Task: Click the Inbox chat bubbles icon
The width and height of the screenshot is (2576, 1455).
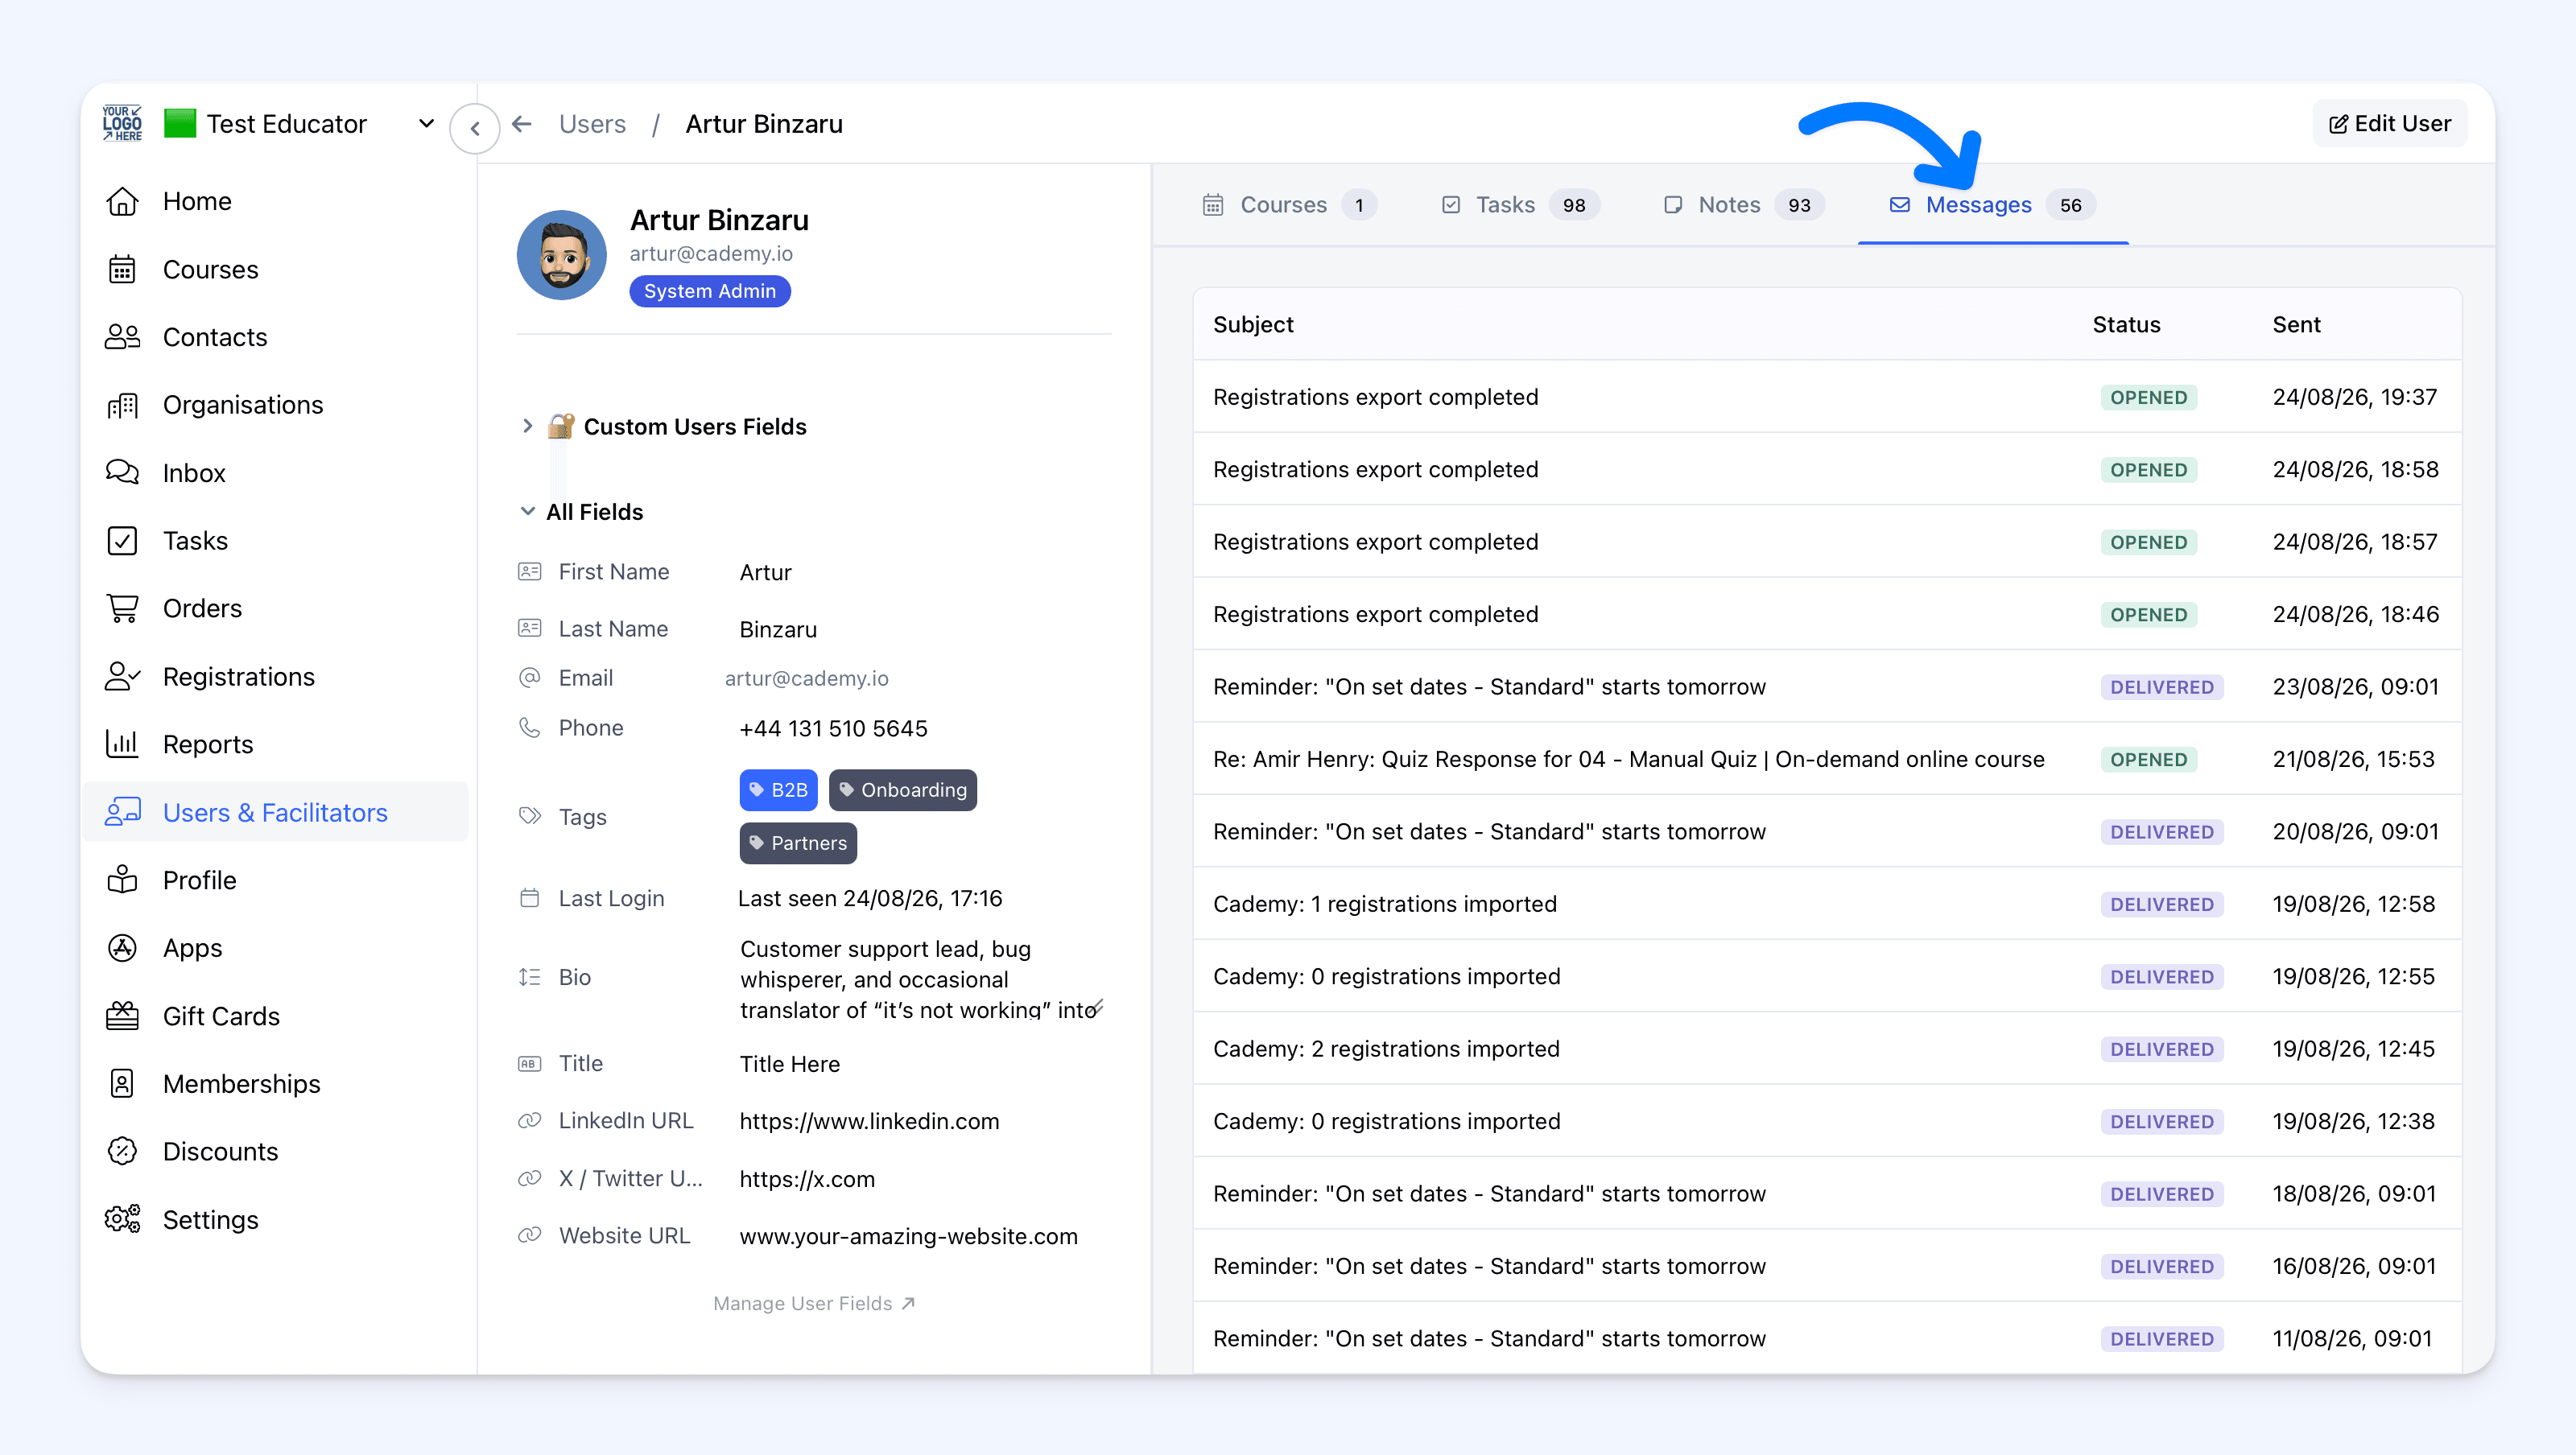Action: [122, 472]
